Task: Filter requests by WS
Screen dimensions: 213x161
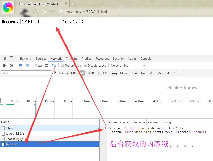Action: coord(152,73)
